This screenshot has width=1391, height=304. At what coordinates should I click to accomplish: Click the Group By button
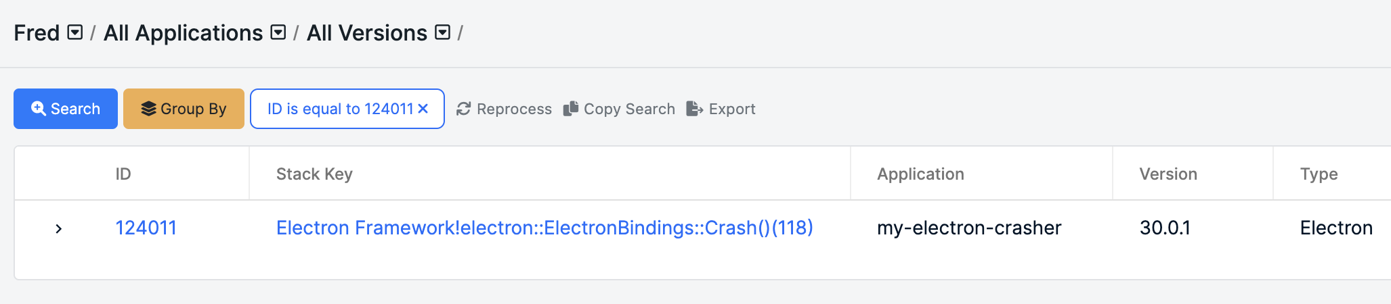coord(184,109)
